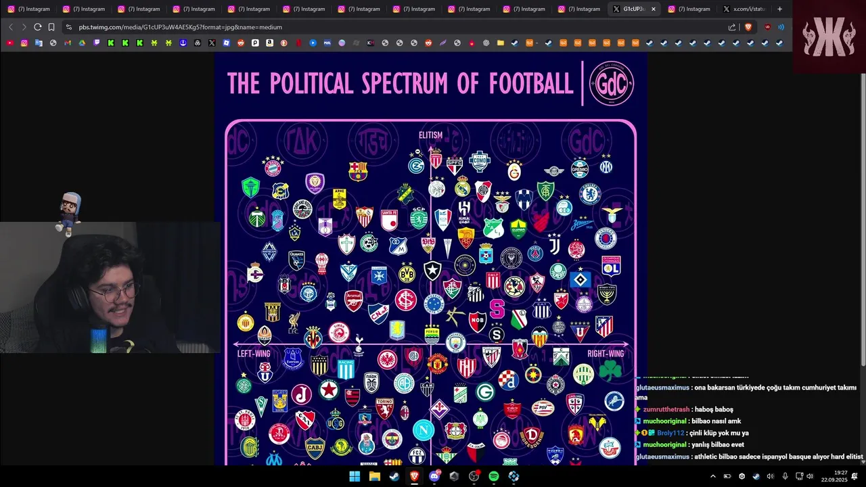Open the Reddit bookmark beside Roblox
Screen dimensions: 866x487
241,43
